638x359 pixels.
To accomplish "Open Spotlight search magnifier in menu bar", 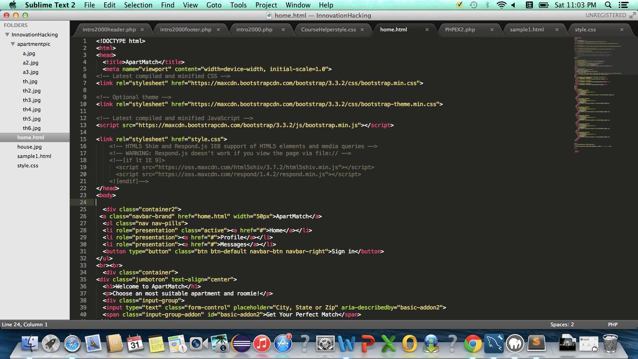I will (x=608, y=5).
